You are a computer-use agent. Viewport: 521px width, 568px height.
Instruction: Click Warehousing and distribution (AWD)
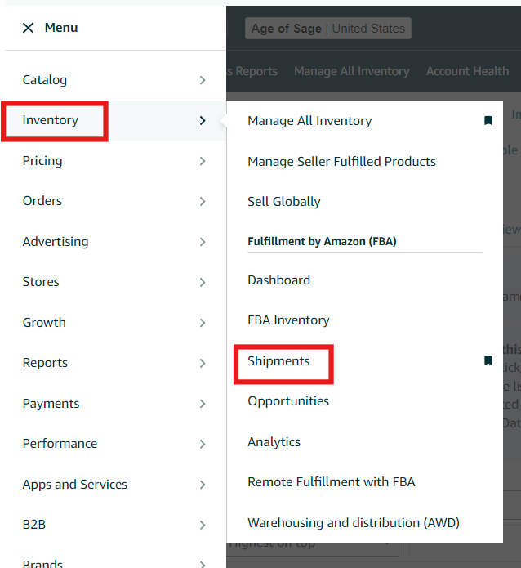click(x=353, y=522)
